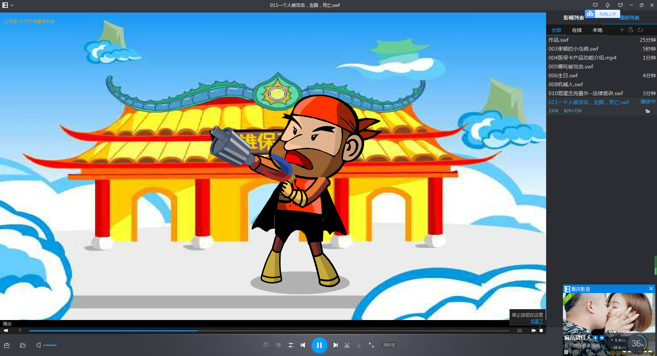Favorite 疯岳撬佳人 with the heart icon

[602, 338]
